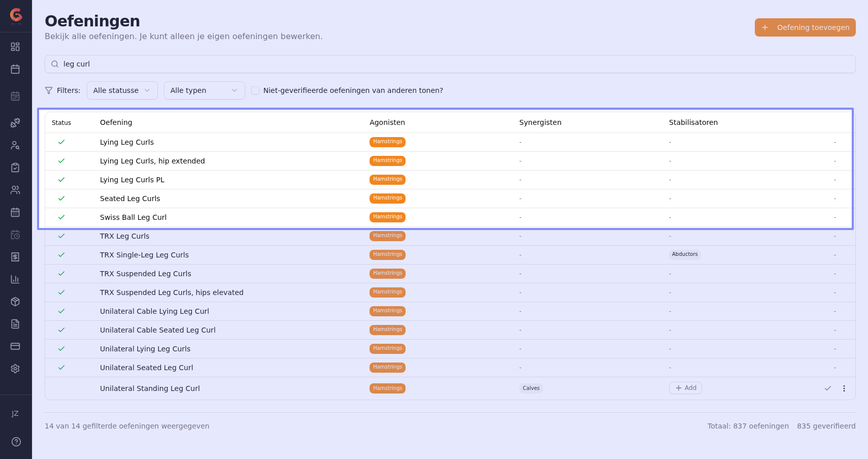Viewport: 868px width, 459px height.
Task: Open the credit card icon in the sidebar
Action: tap(15, 346)
